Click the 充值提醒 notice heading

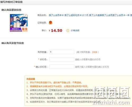click(x=31, y=79)
